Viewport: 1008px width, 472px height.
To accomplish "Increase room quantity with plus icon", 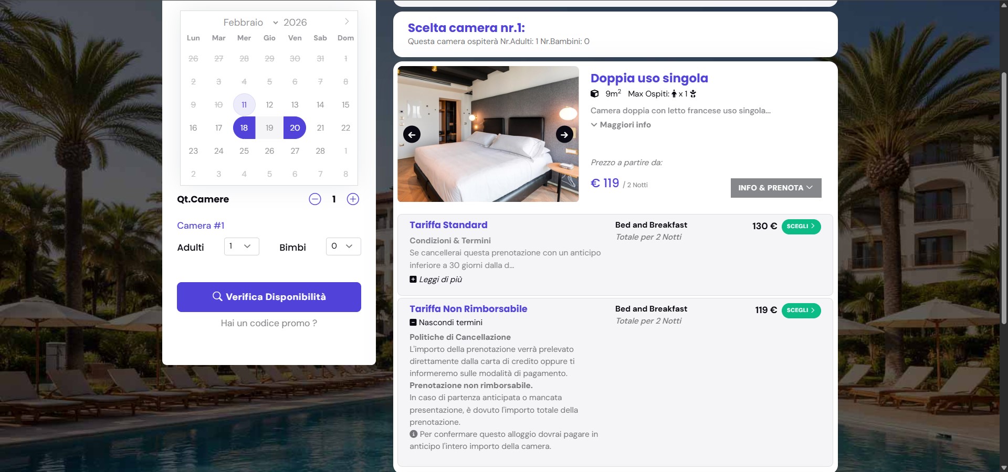I will (x=353, y=199).
